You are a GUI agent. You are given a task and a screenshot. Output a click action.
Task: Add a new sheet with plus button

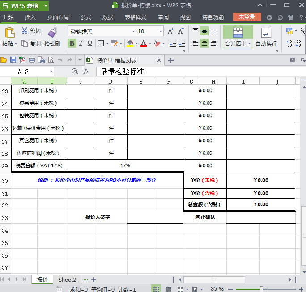(93, 279)
